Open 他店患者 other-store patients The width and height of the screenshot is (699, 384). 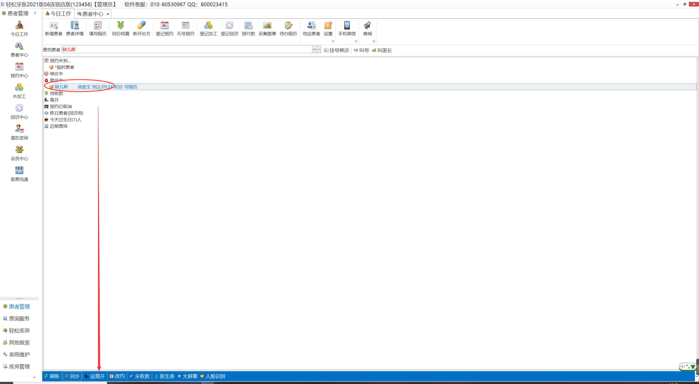[x=311, y=29]
